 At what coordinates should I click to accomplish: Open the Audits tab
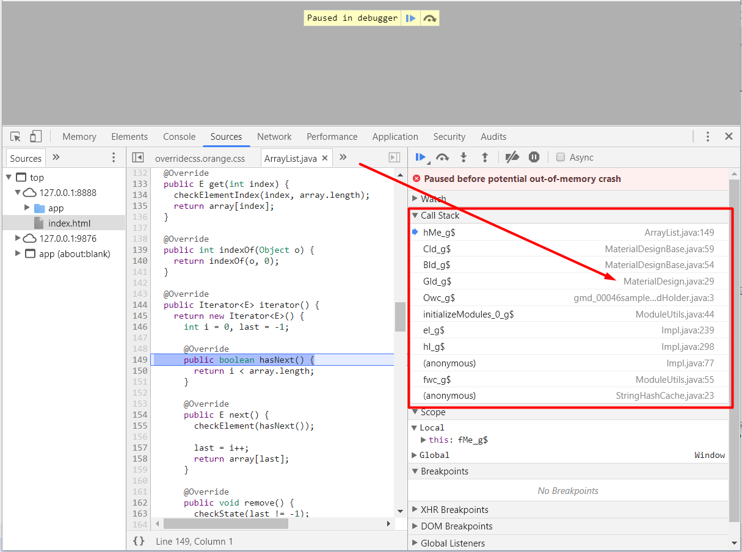coord(493,137)
